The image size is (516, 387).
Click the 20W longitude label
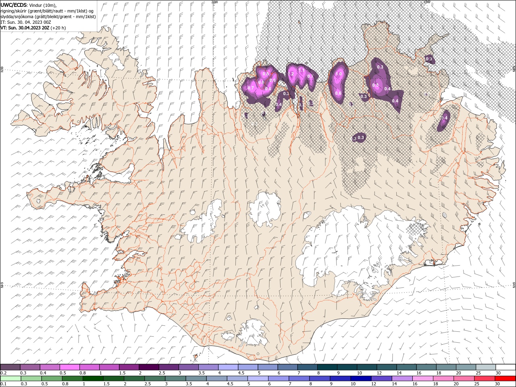pyautogui.click(x=214, y=2)
